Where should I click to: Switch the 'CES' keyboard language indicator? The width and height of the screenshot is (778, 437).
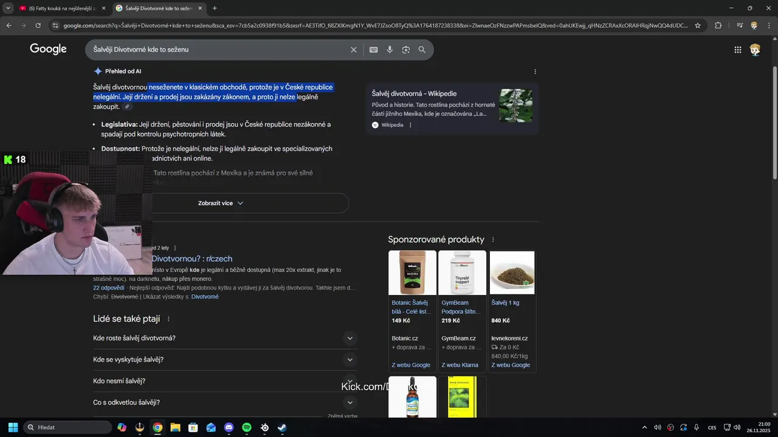[x=712, y=427]
